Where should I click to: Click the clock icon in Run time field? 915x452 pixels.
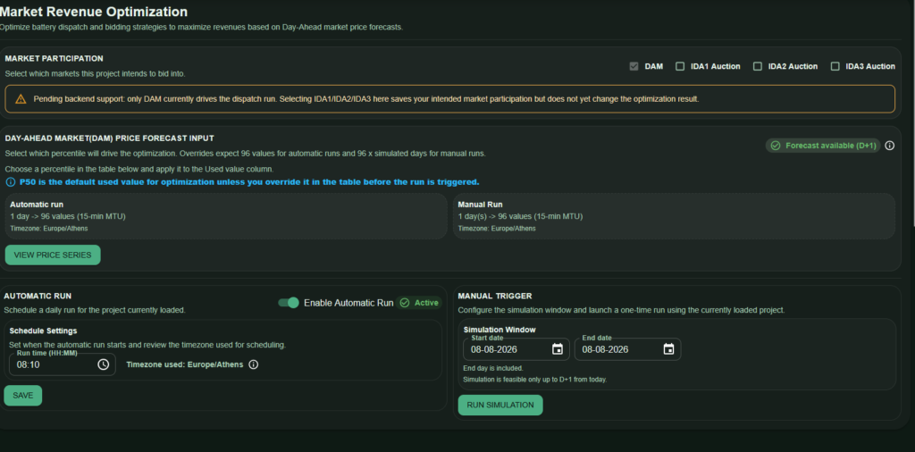click(x=104, y=364)
